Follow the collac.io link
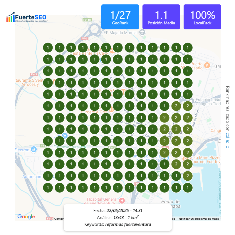The height and width of the screenshot is (235, 235). tap(227, 140)
